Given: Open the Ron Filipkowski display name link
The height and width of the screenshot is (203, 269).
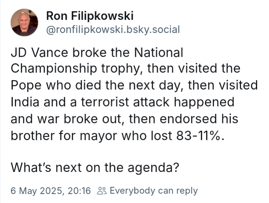Looking at the screenshot, I should (90, 16).
